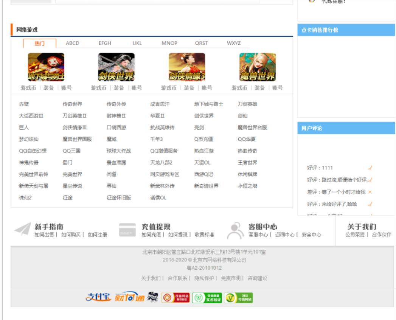Image resolution: width=396 pixels, height=320 pixels.
Task: Switch to the EFGH tab
Action: pyautogui.click(x=105, y=43)
